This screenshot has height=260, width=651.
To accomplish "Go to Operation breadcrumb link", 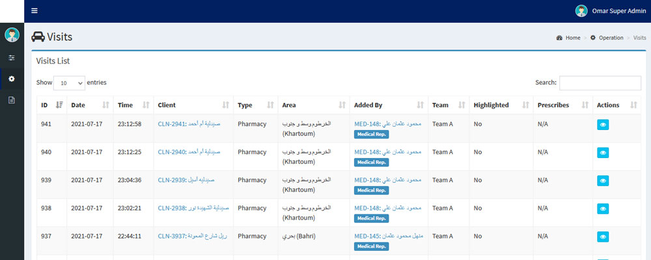I will [x=611, y=38].
